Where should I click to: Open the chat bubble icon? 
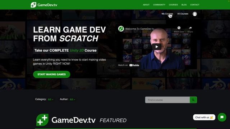[222, 117]
